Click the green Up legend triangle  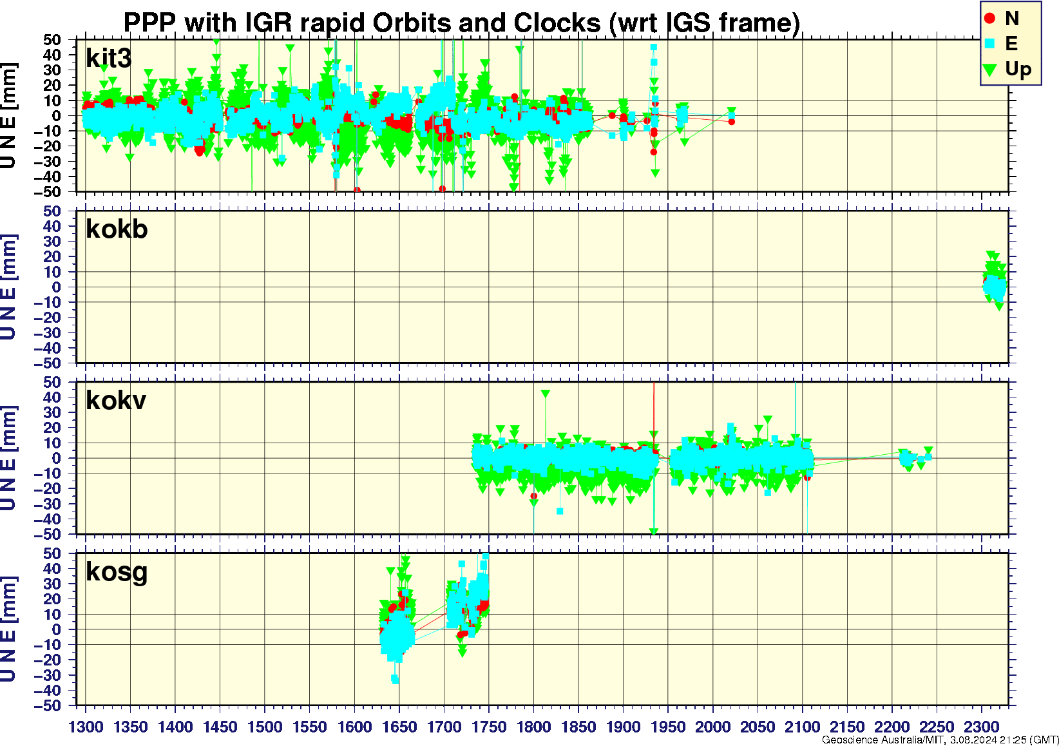click(991, 69)
